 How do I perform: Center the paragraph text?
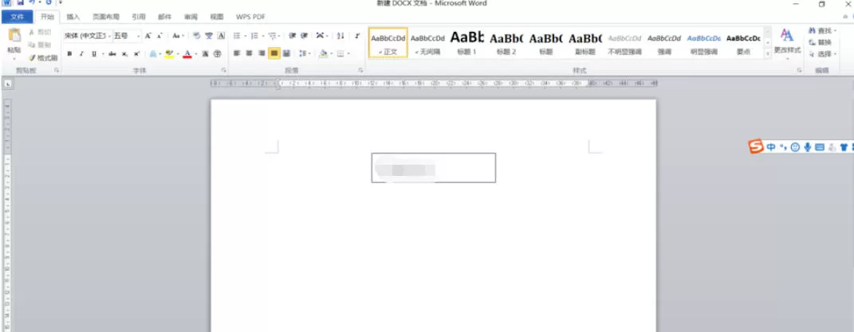[x=250, y=53]
